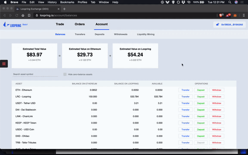
Task: Click the red QR side widget icon
Action: (x=4, y=64)
